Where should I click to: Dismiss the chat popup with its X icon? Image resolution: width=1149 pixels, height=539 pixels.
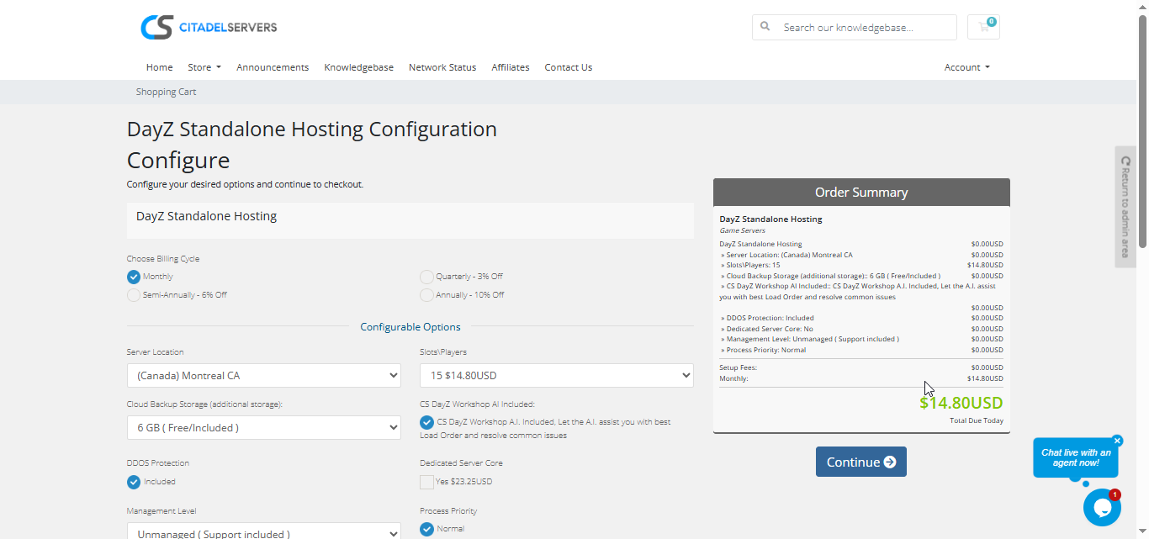[1117, 440]
